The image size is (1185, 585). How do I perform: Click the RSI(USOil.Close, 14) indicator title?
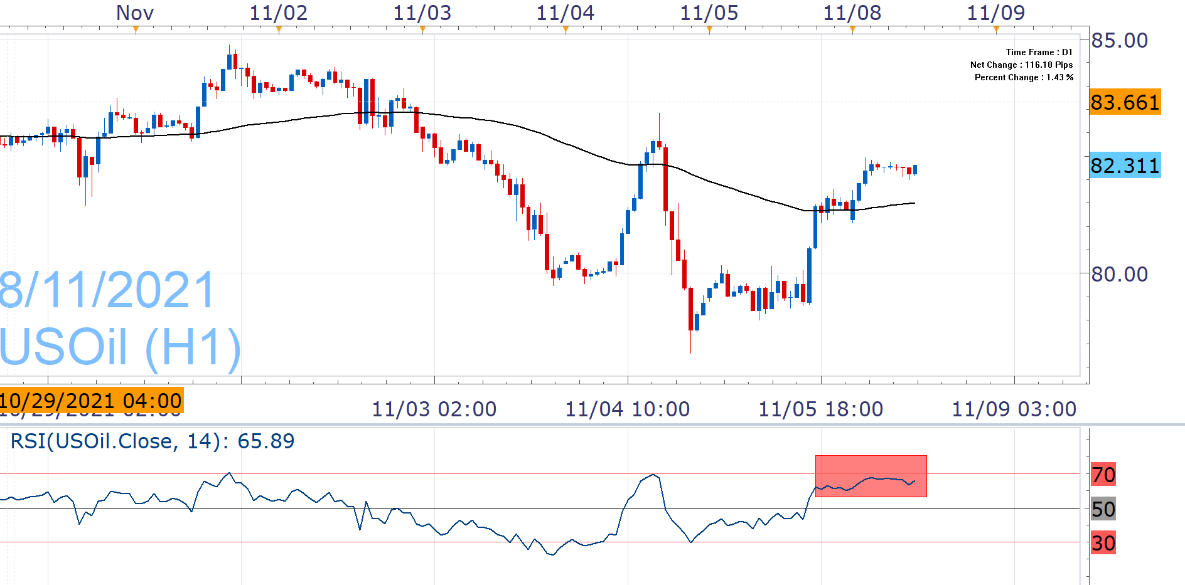click(x=153, y=441)
